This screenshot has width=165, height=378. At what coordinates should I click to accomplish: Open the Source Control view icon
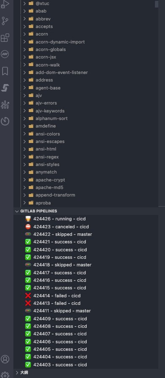5,21
